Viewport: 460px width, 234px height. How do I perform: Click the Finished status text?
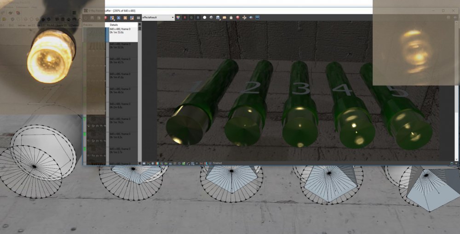pyautogui.click(x=217, y=163)
